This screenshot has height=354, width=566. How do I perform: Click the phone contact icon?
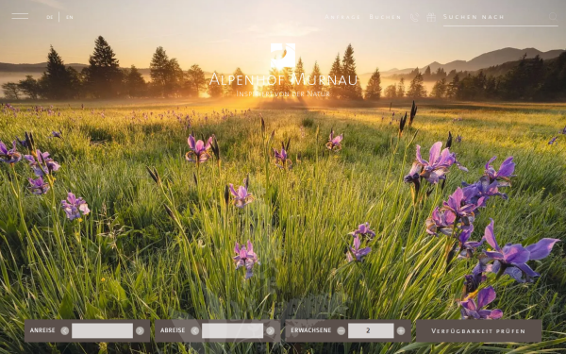pos(414,17)
